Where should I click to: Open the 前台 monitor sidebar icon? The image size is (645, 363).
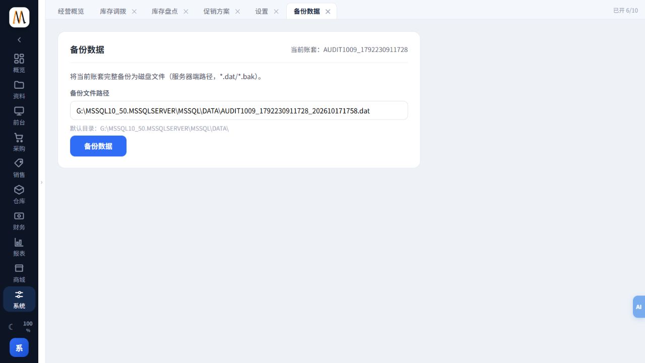click(19, 115)
